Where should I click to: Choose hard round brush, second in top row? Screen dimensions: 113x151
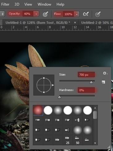pyautogui.click(x=48, y=110)
